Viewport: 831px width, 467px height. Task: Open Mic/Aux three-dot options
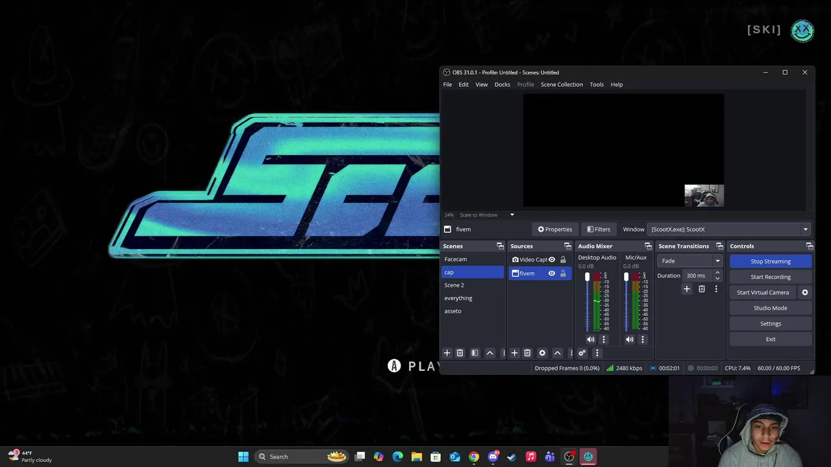point(643,339)
